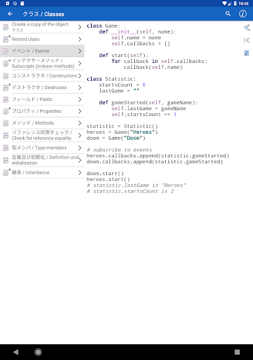This screenshot has width=253, height=360.
Task: Expand chevron for Create a copy of the object
Action: 80,27
